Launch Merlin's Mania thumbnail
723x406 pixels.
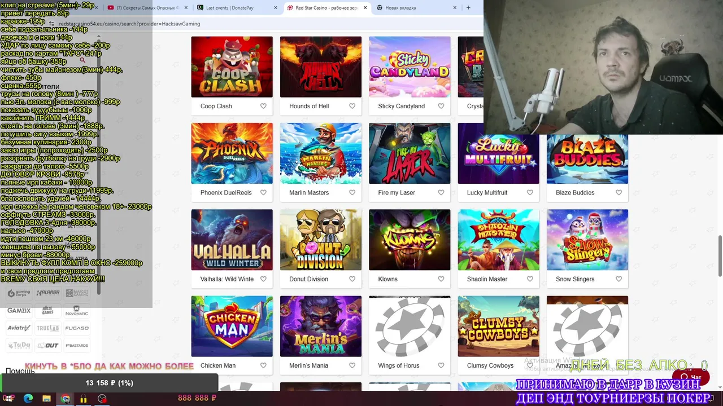pos(321,326)
